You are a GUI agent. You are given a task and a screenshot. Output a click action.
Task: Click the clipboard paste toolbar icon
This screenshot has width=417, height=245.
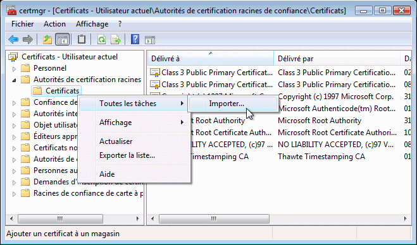point(82,40)
